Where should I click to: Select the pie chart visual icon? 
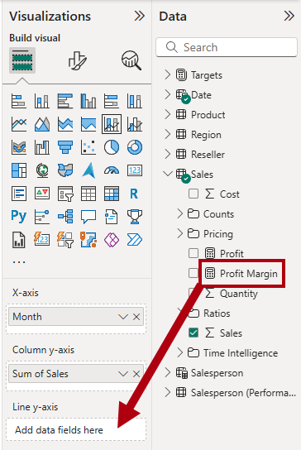tap(112, 147)
